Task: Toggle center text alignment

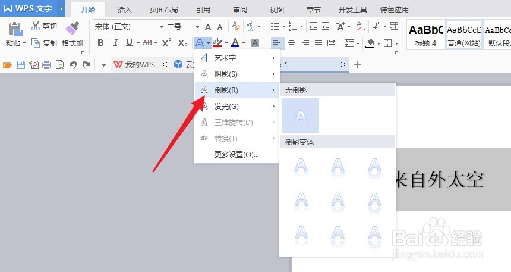Action: click(x=291, y=43)
